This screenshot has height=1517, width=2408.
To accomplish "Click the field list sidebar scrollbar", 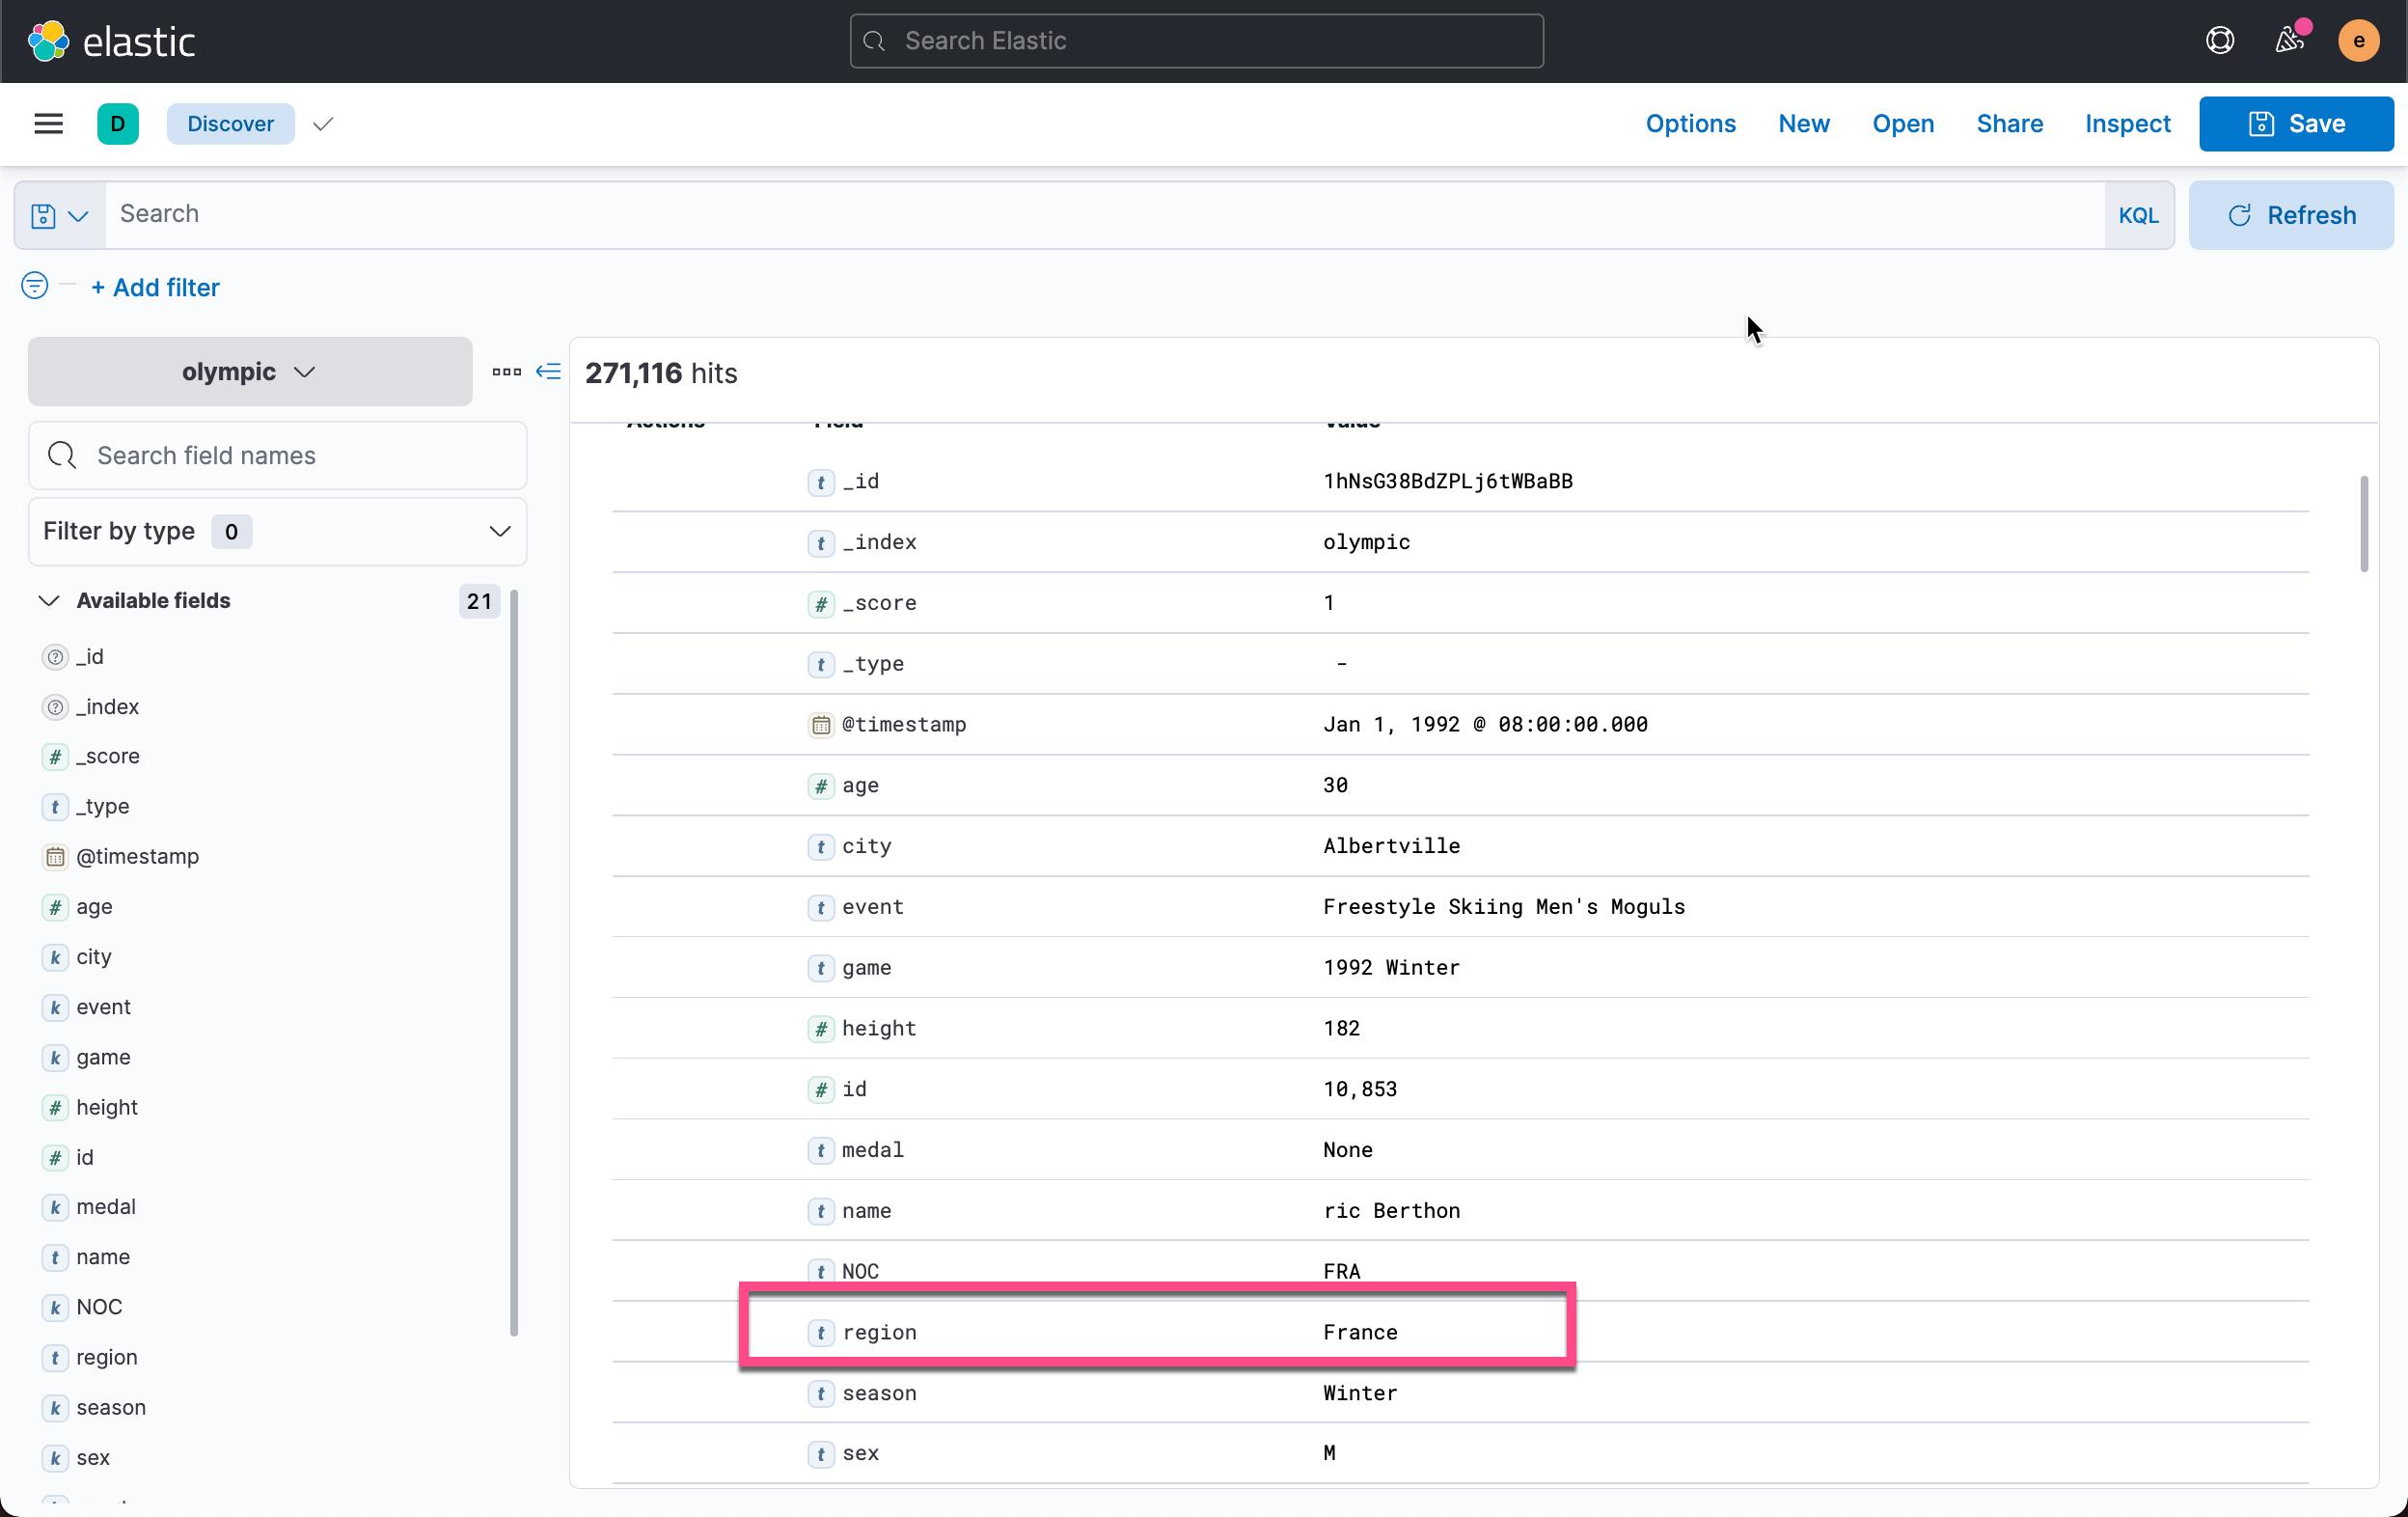I will pyautogui.click(x=514, y=962).
